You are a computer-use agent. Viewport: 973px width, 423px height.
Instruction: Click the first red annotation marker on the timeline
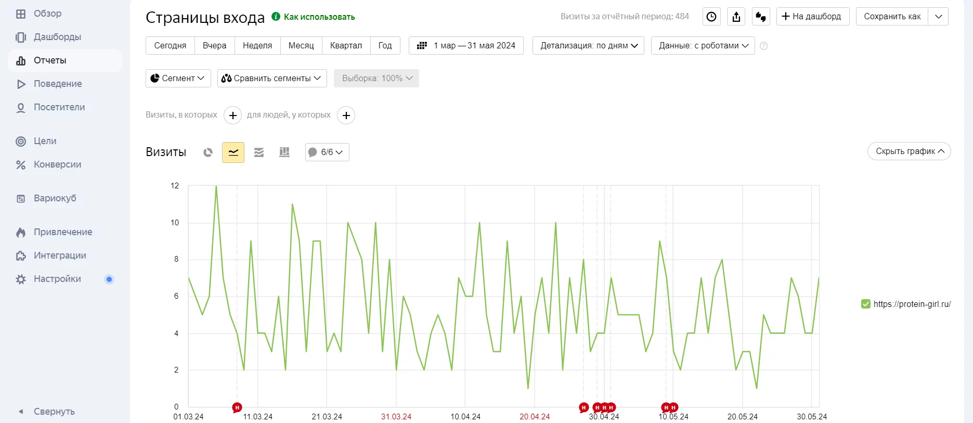click(x=237, y=407)
